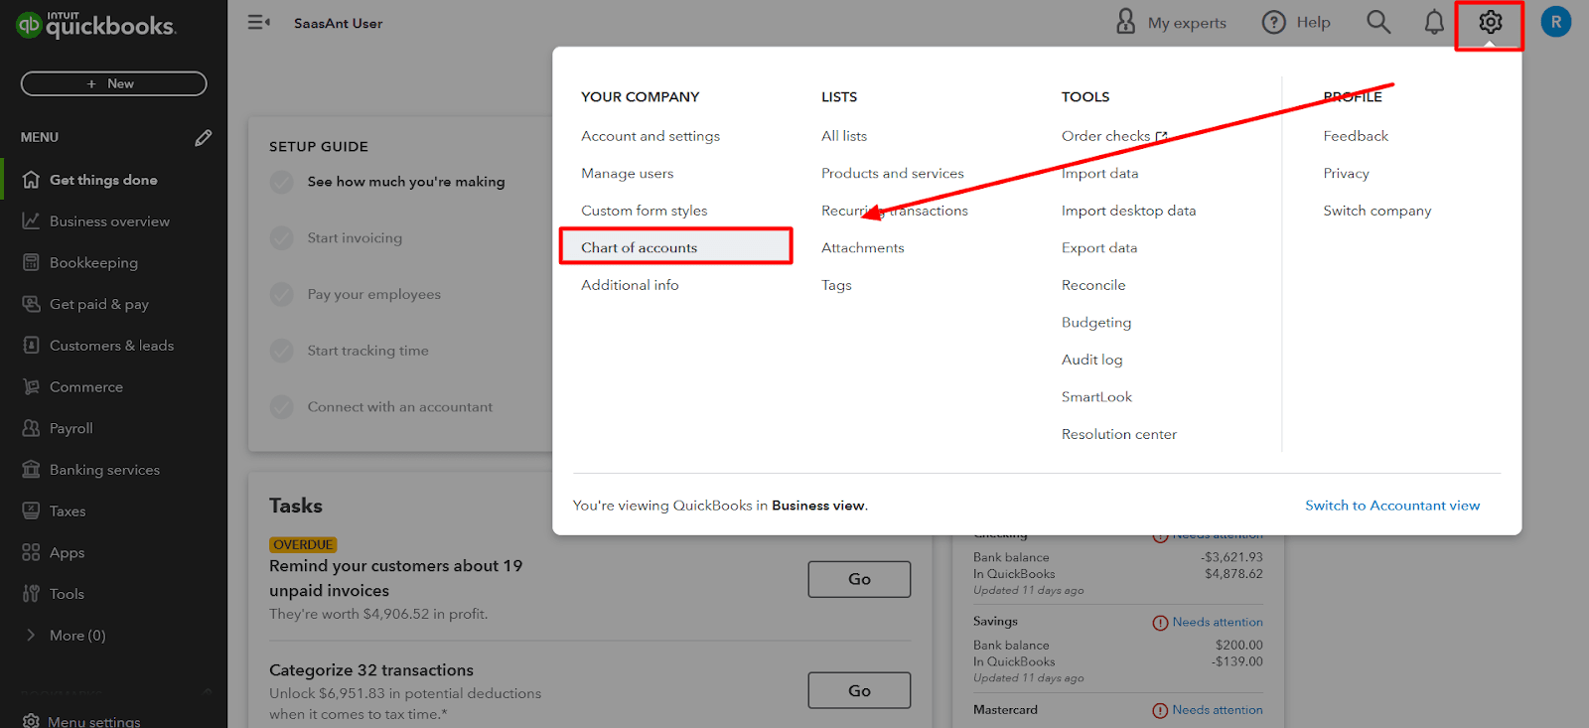Select Manage users

pyautogui.click(x=628, y=173)
